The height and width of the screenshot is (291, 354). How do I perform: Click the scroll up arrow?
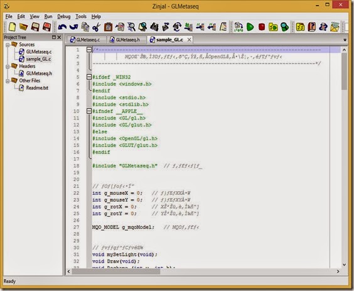click(x=344, y=50)
